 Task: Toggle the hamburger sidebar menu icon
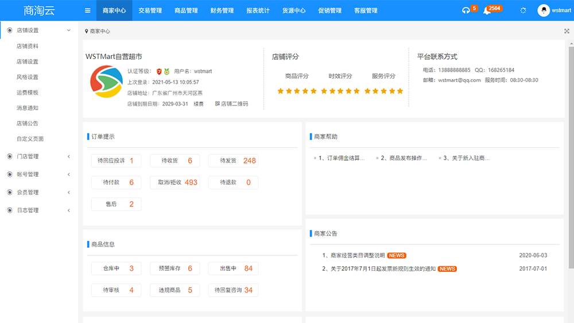[87, 10]
